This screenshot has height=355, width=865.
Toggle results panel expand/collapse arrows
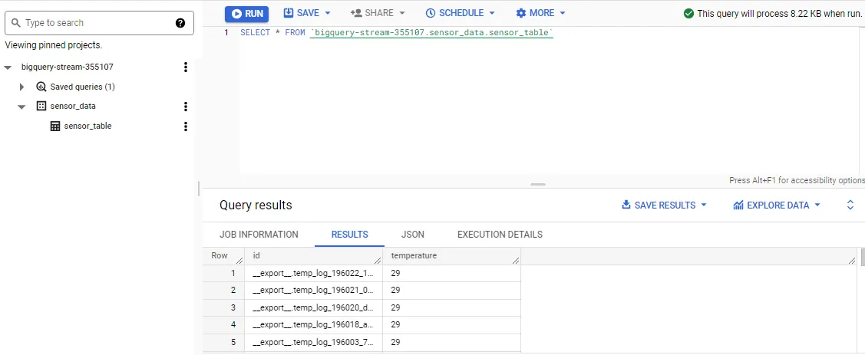click(850, 205)
